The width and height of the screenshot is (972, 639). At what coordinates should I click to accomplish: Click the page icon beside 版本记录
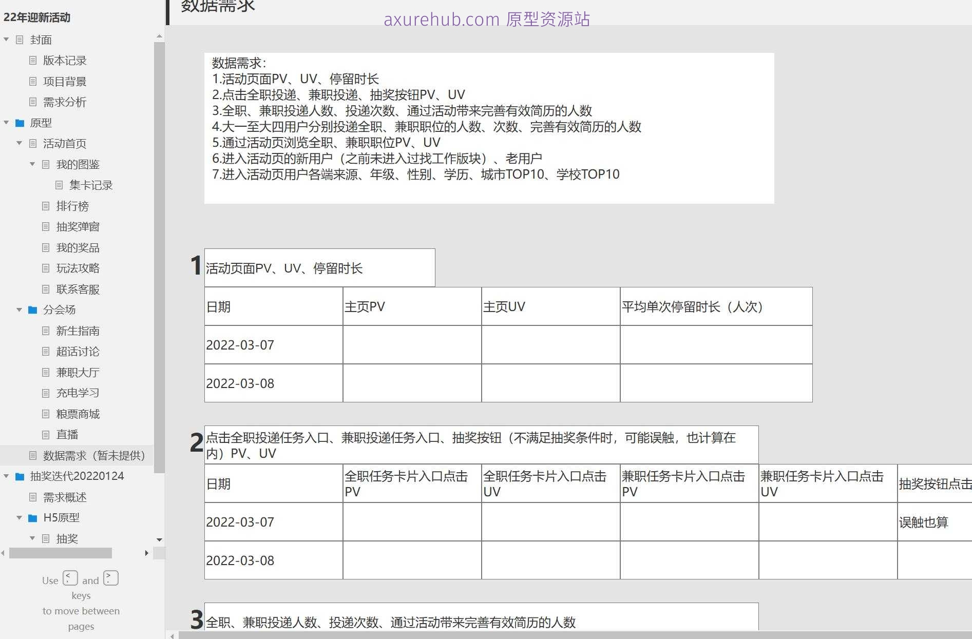point(33,61)
